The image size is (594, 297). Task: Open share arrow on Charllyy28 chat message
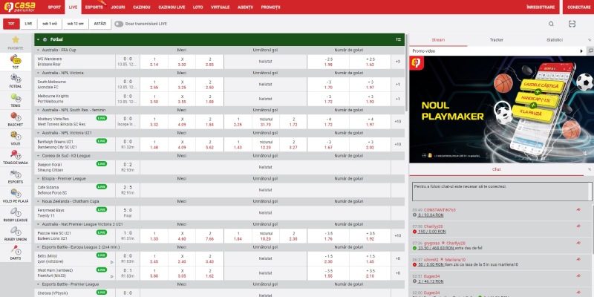(x=578, y=226)
